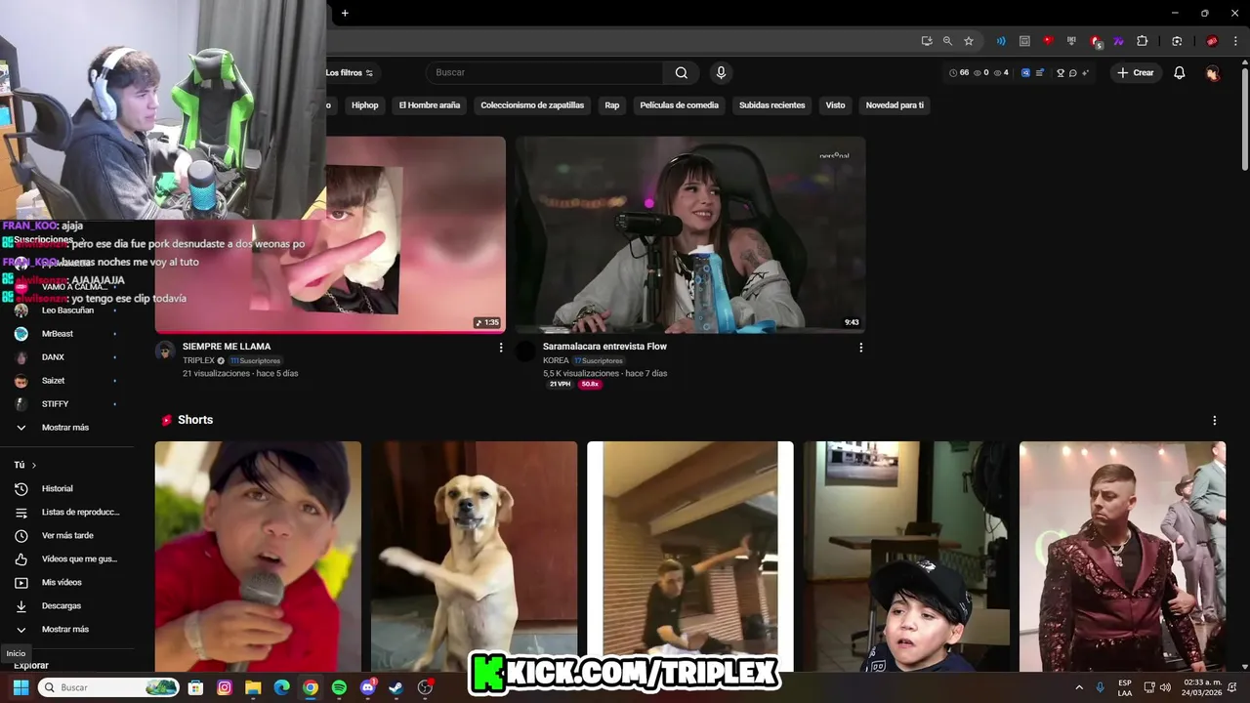Open the Chrome profile avatar in the toolbar

pyautogui.click(x=1212, y=41)
